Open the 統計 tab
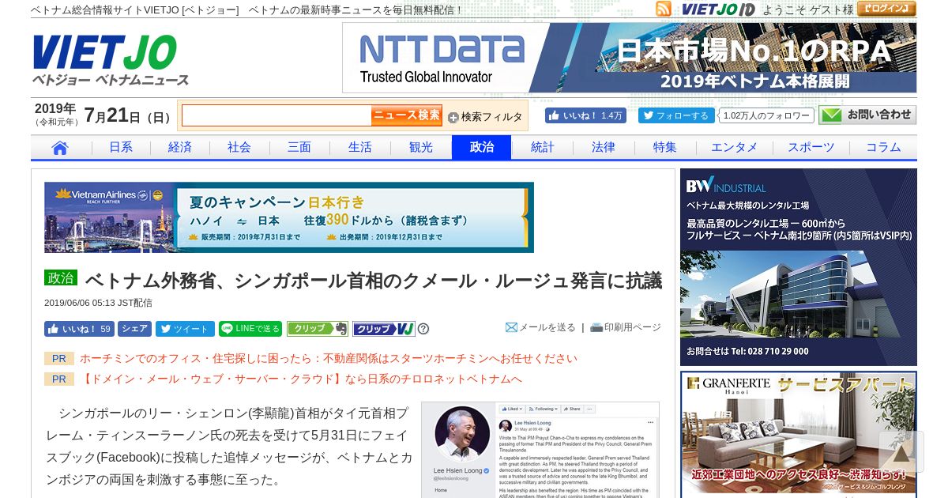Viewport: 948px width, 498px height. [543, 148]
